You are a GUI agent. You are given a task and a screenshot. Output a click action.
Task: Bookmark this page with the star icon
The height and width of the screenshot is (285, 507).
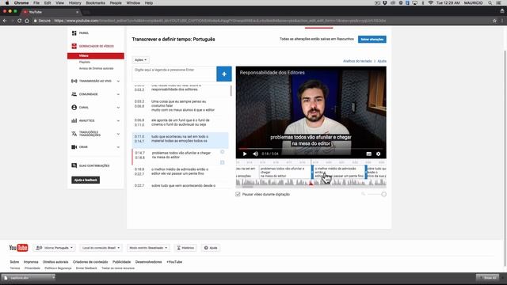494,21
